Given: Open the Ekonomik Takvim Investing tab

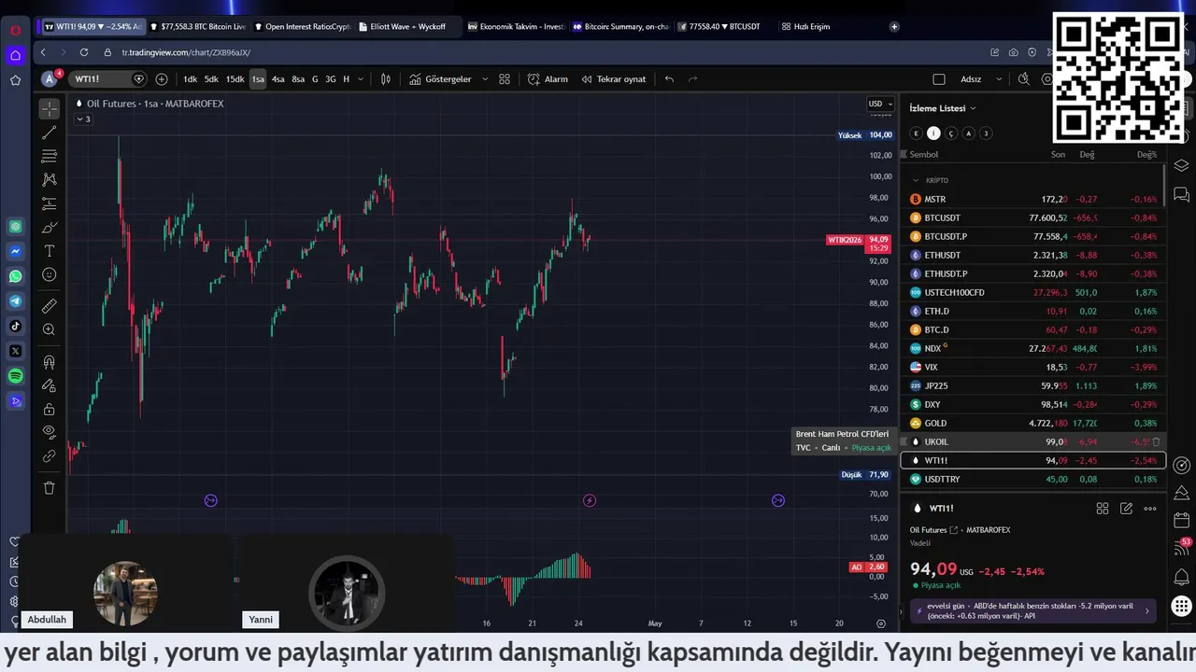Looking at the screenshot, I should tap(516, 27).
